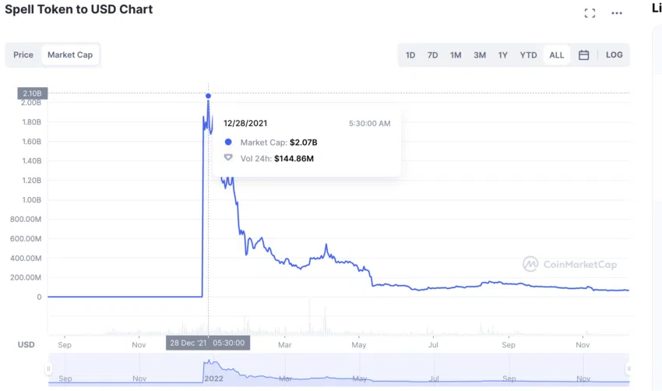Click the Vol 24h legend icon

click(228, 158)
